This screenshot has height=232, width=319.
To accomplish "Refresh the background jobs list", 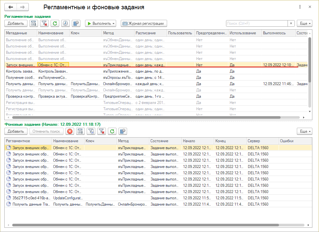I will 112,131.
